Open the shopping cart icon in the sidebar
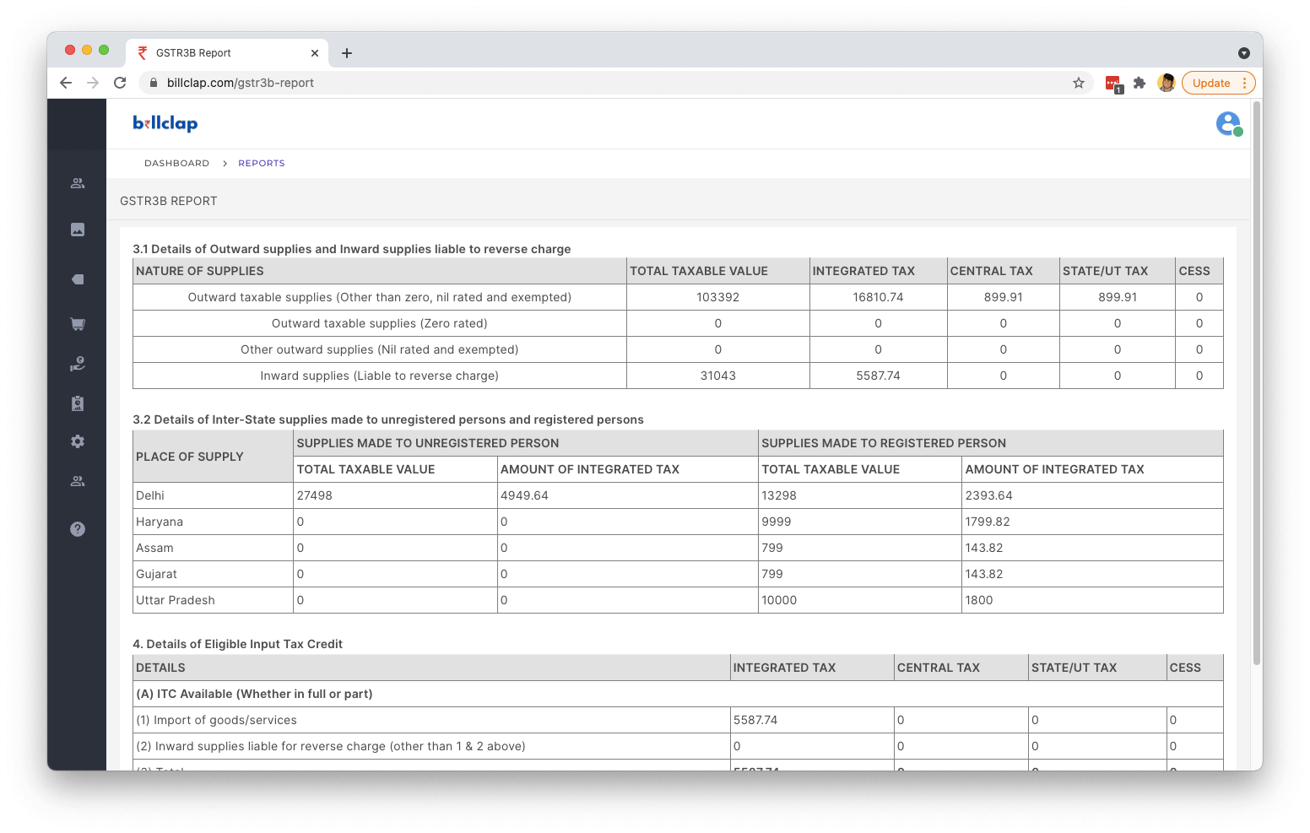The width and height of the screenshot is (1310, 833). [x=78, y=324]
